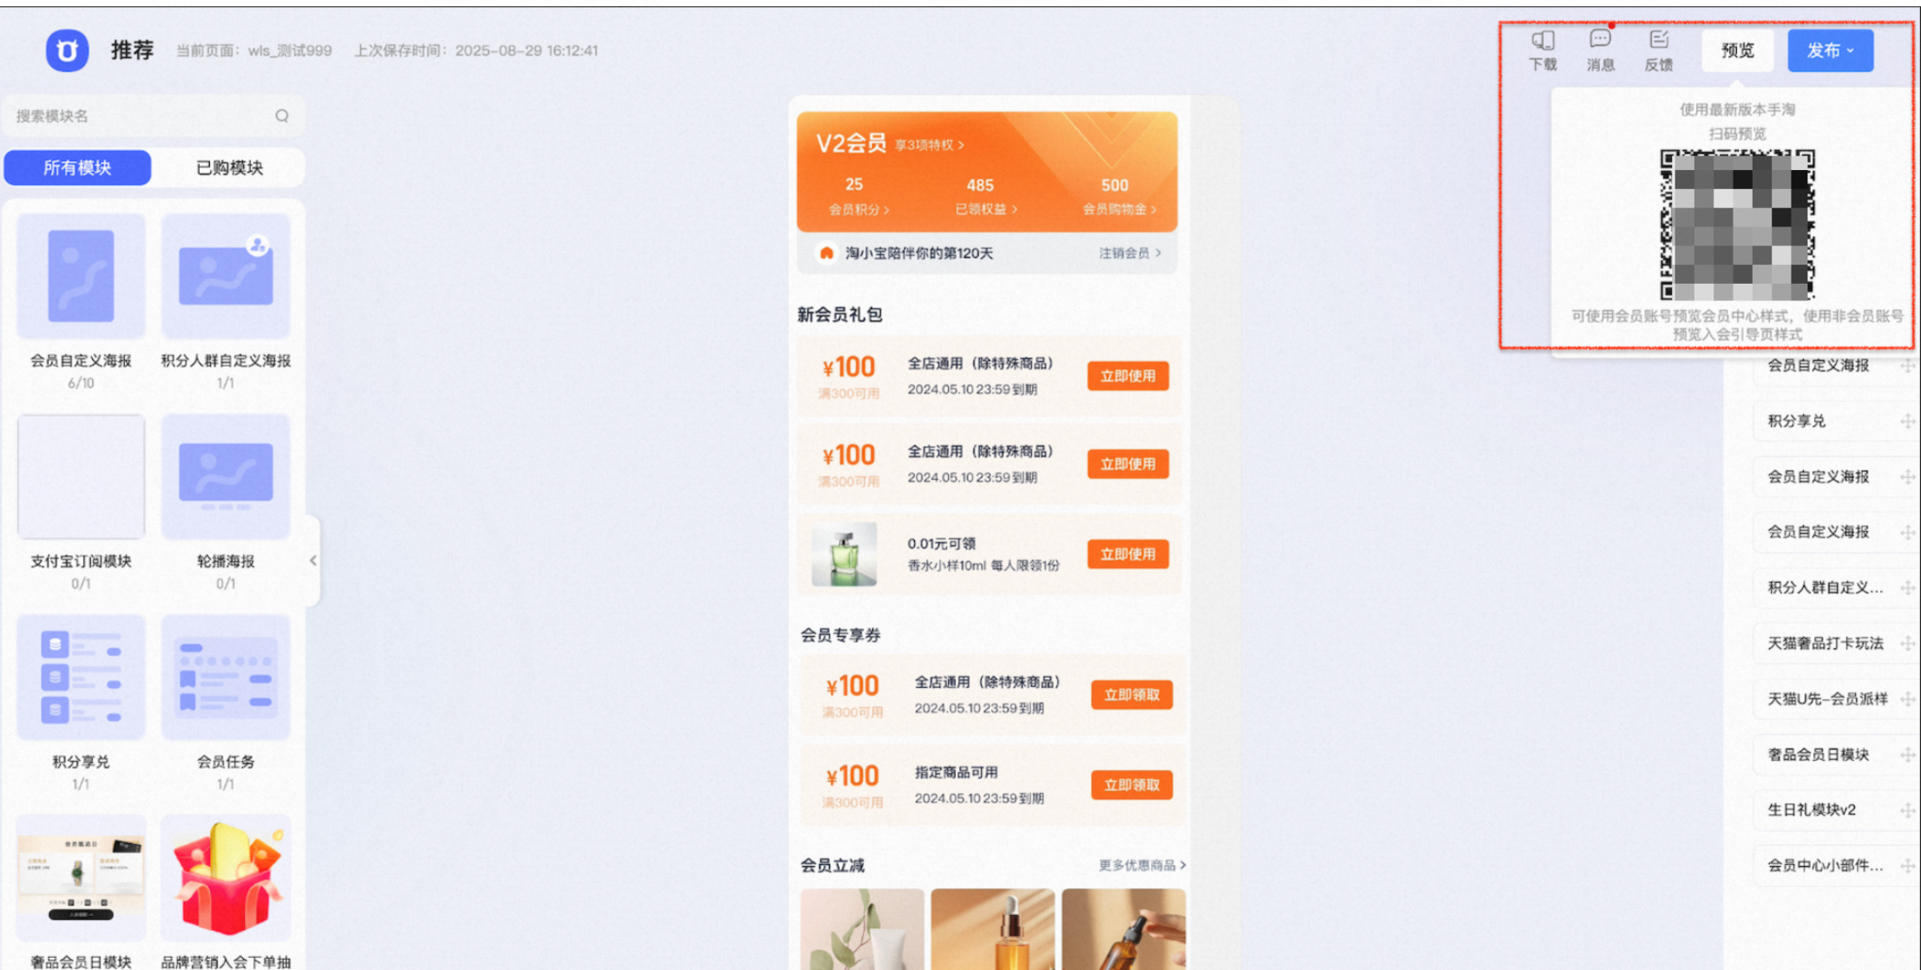1921x970 pixels.
Task: Click the 新会员礼包 section heading
Action: click(x=839, y=315)
